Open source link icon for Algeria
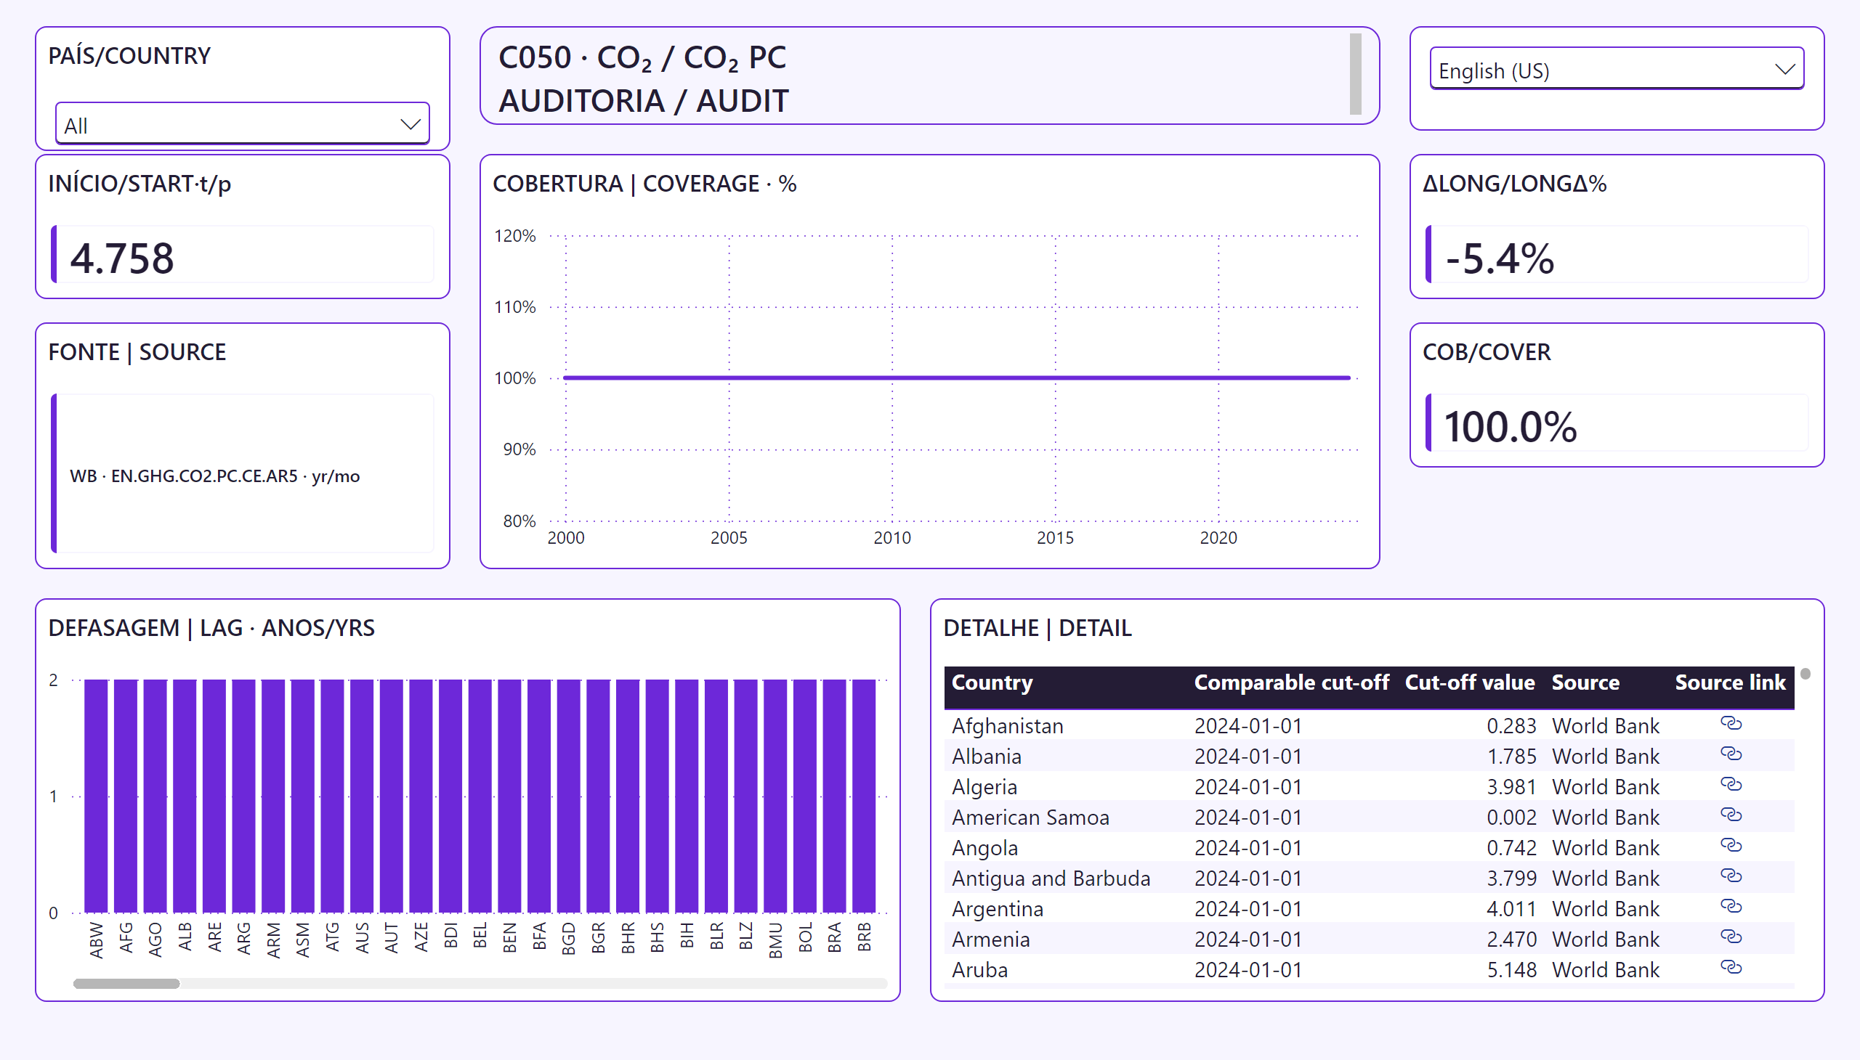 (1731, 785)
